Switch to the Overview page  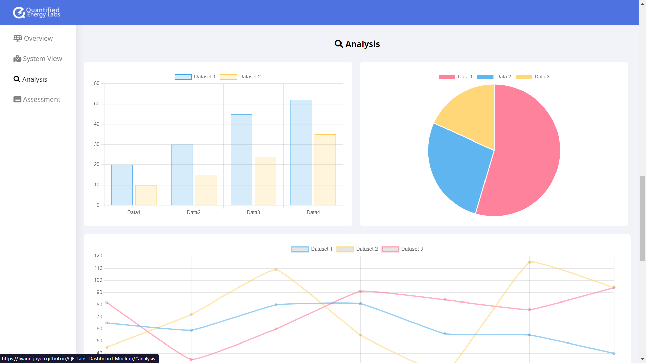[x=38, y=38]
